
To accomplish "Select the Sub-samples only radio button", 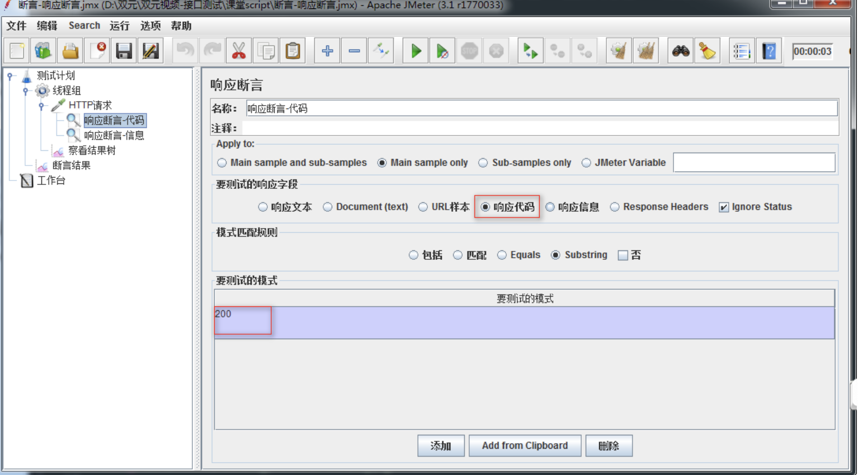I will [483, 163].
